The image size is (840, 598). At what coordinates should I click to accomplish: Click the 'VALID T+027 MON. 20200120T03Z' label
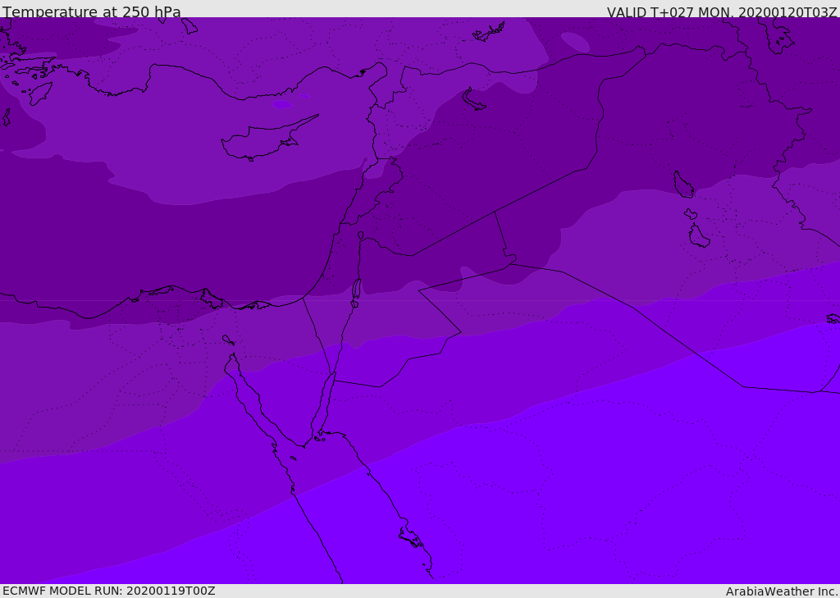(x=722, y=12)
